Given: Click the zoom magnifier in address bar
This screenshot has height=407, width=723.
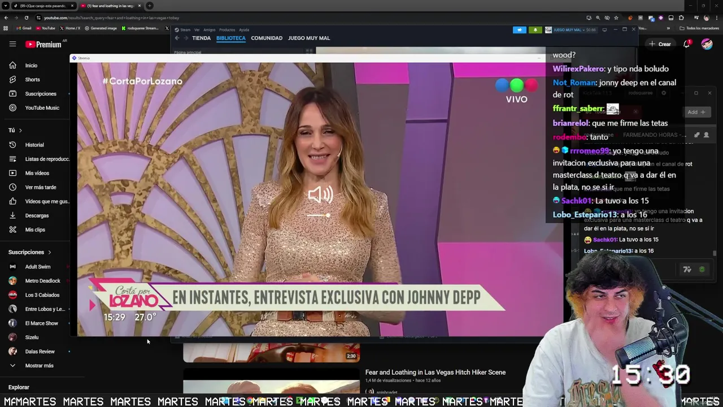Looking at the screenshot, I should click(598, 18).
